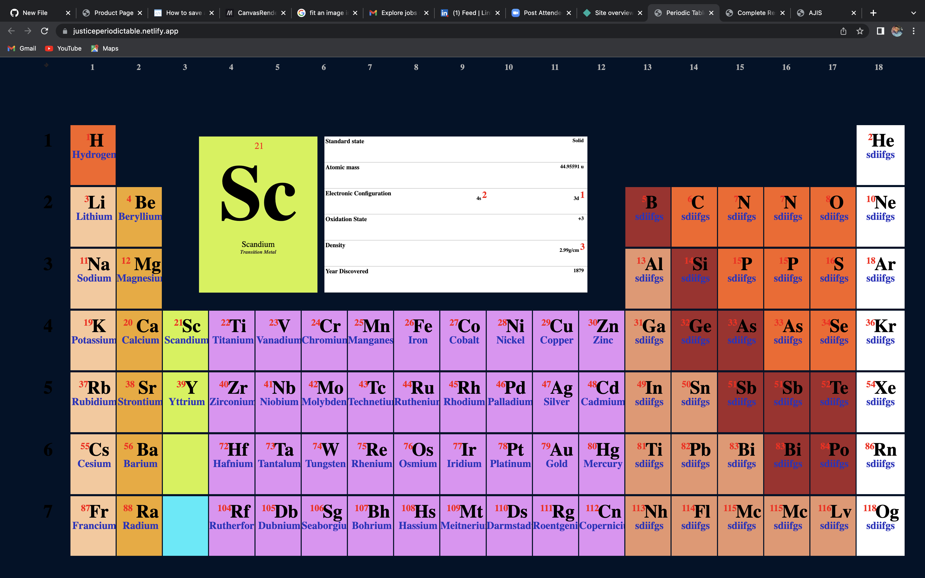This screenshot has height=578, width=925.
Task: Select the Gold element cell
Action: pyautogui.click(x=555, y=464)
